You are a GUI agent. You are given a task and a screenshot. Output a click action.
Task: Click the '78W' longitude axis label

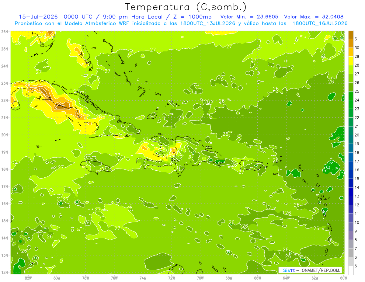[x=85, y=278]
